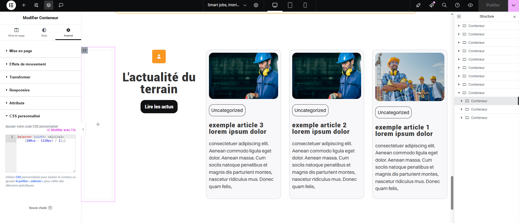This screenshot has height=223, width=519.
Task: Open the rocket launch icon
Action: pos(418,5)
